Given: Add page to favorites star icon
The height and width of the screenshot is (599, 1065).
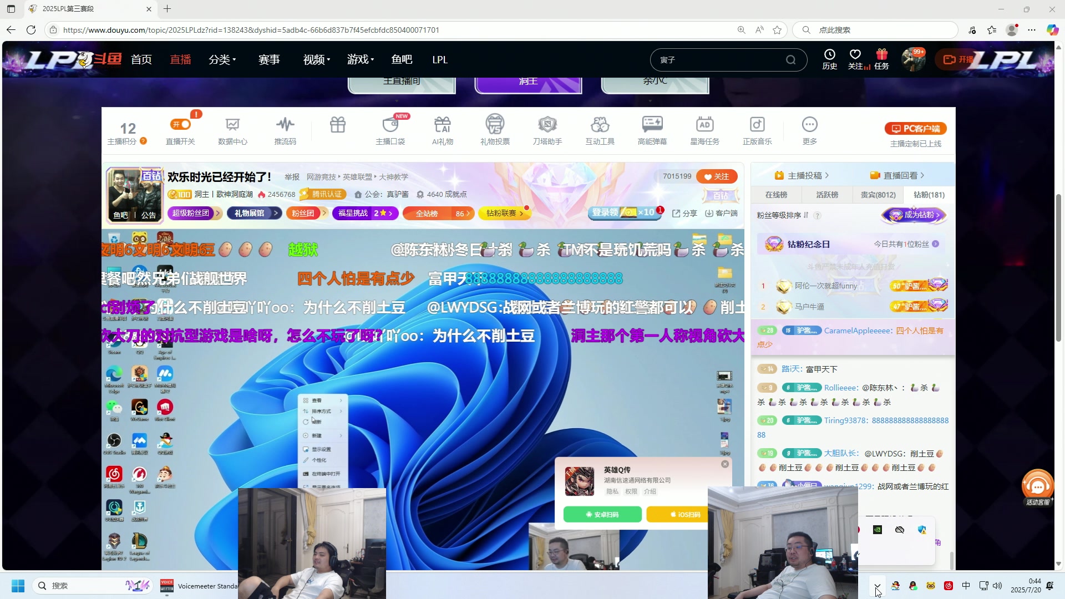Looking at the screenshot, I should point(777,30).
